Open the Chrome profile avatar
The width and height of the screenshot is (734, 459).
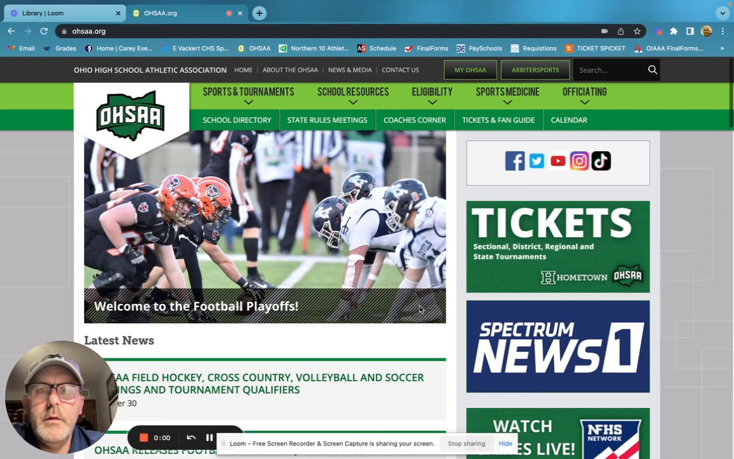pyautogui.click(x=707, y=31)
